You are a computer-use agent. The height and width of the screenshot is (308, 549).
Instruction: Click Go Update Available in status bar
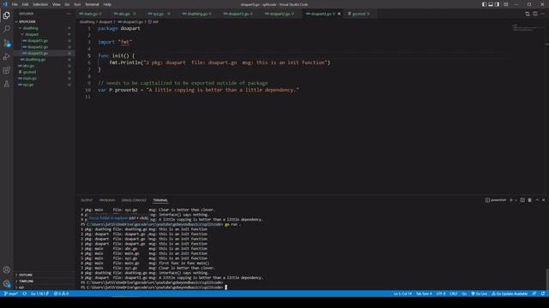click(510, 293)
